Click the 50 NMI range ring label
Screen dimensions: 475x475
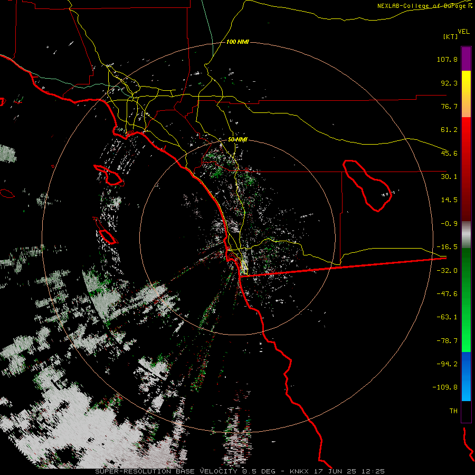[237, 140]
